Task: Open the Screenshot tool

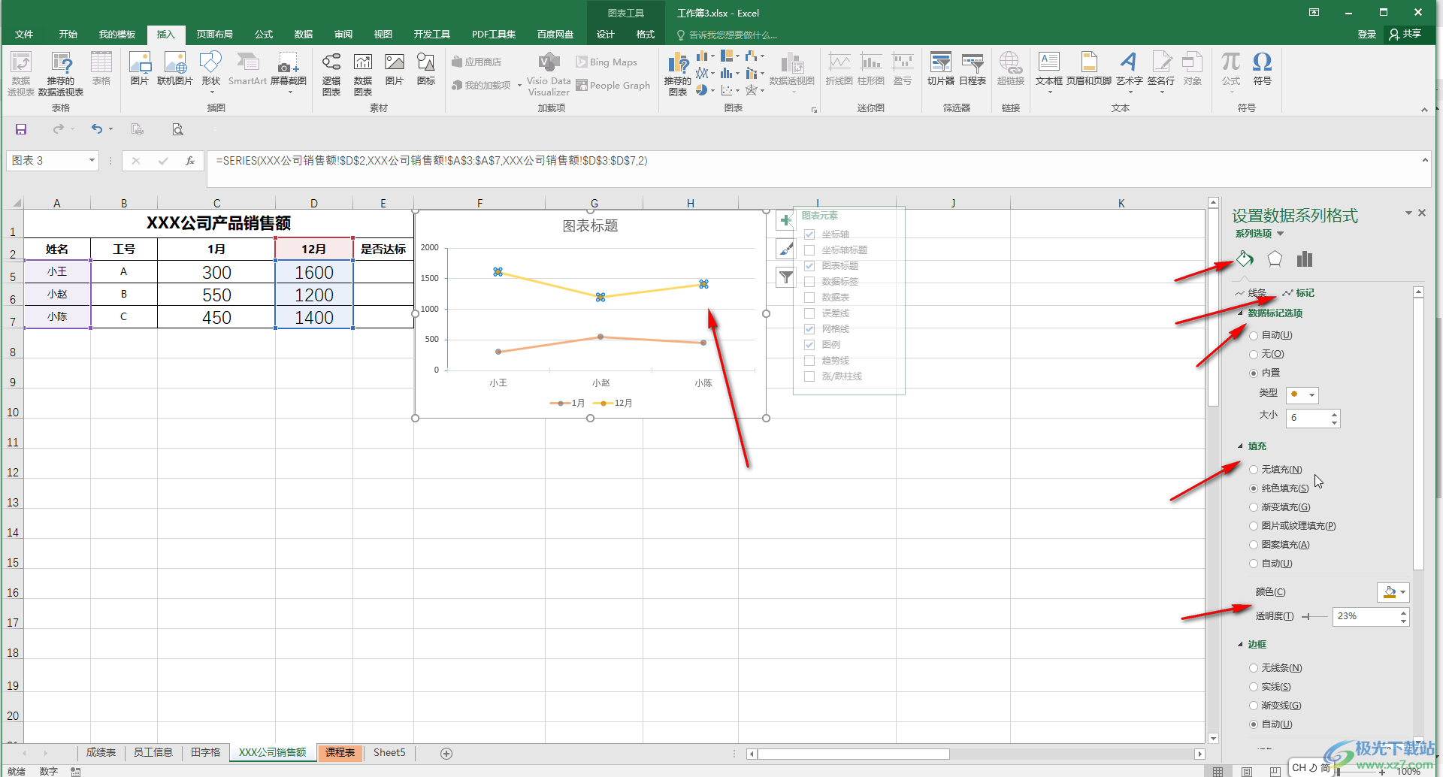Action: 289,71
